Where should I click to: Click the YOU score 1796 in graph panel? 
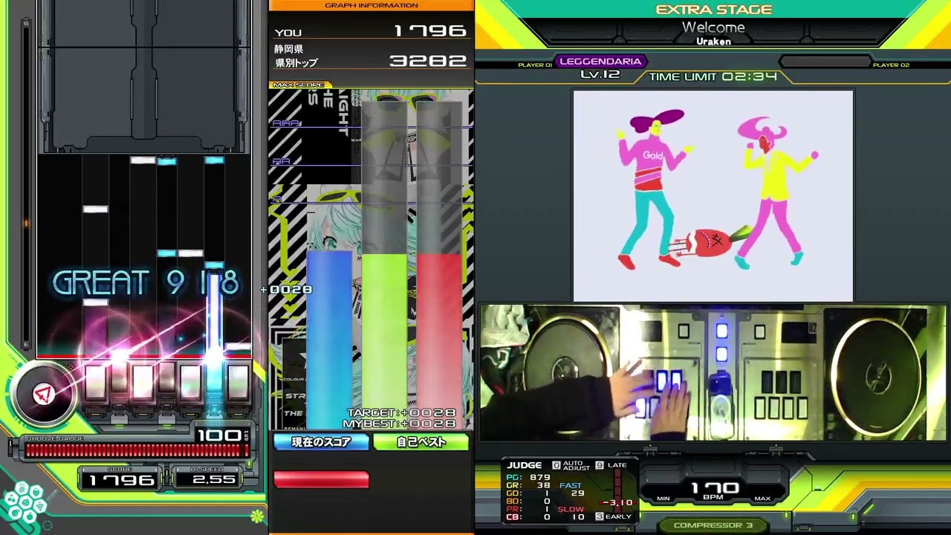[430, 31]
